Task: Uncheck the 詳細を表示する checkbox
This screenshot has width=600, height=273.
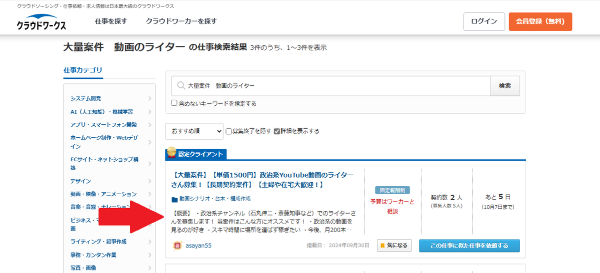Action: coord(276,131)
